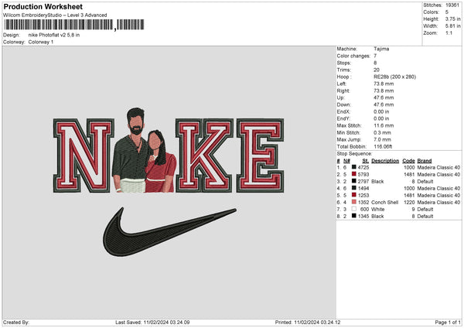Image resolution: width=464 pixels, height=328 pixels.
Task: Click the "Right:" label
Action: tap(343, 91)
